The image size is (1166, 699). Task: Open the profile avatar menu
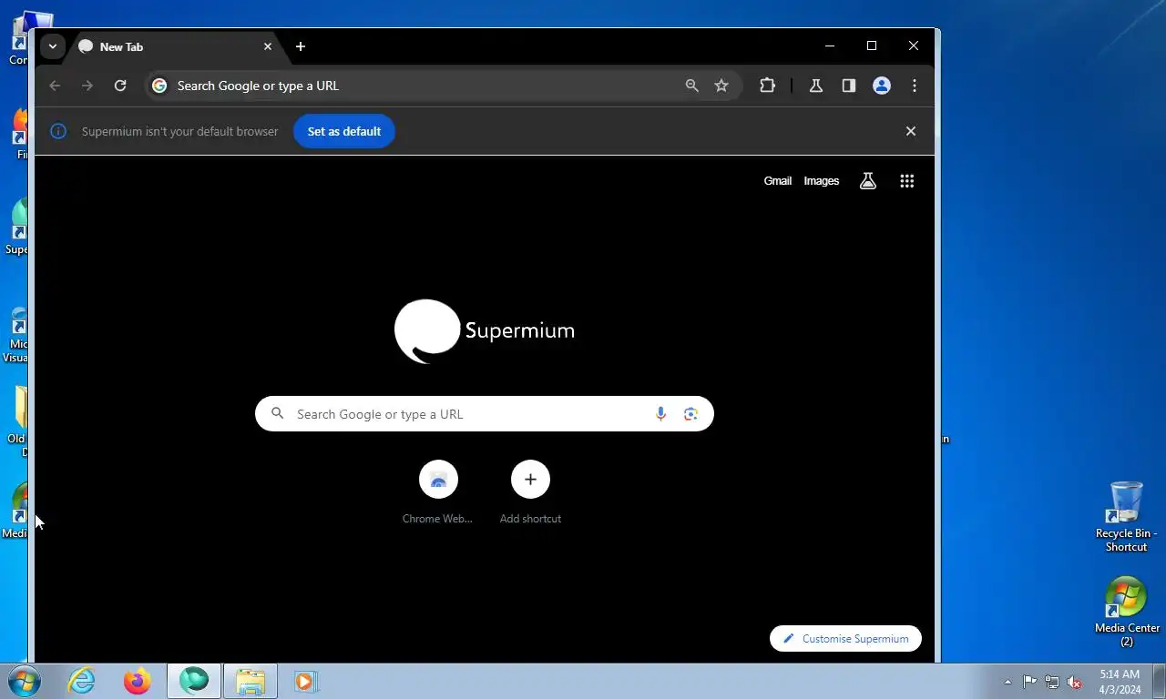882,86
